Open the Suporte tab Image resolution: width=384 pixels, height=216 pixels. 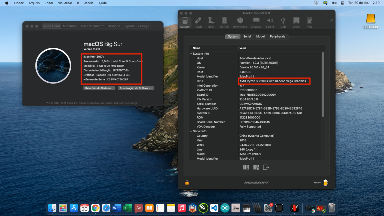(129, 26)
